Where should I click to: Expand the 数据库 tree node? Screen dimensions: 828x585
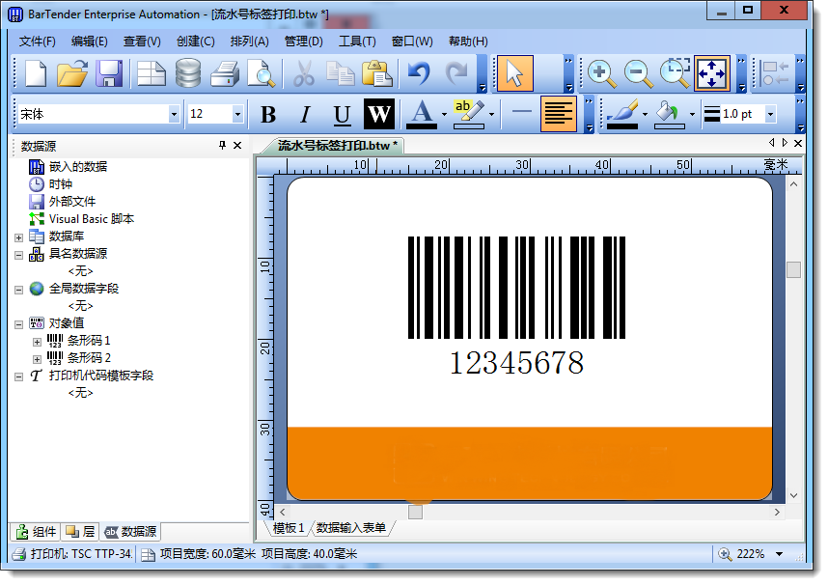tap(18, 237)
